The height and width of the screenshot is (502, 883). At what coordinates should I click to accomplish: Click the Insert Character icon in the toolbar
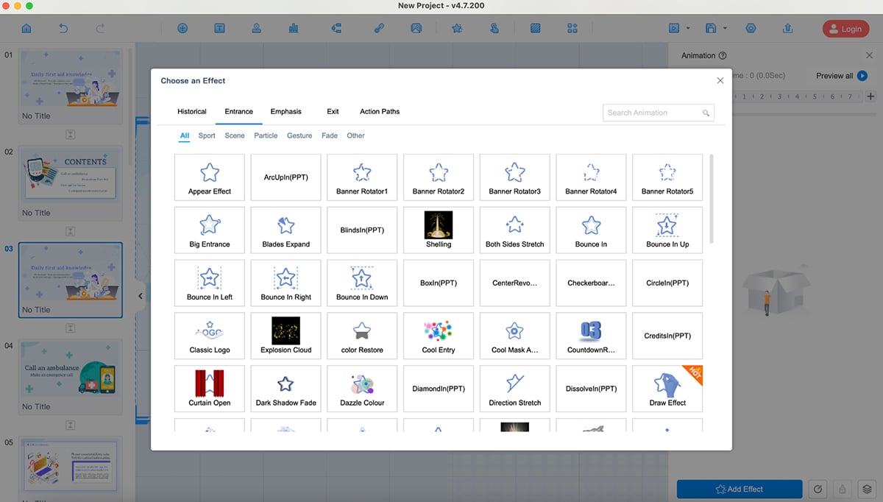(x=256, y=28)
